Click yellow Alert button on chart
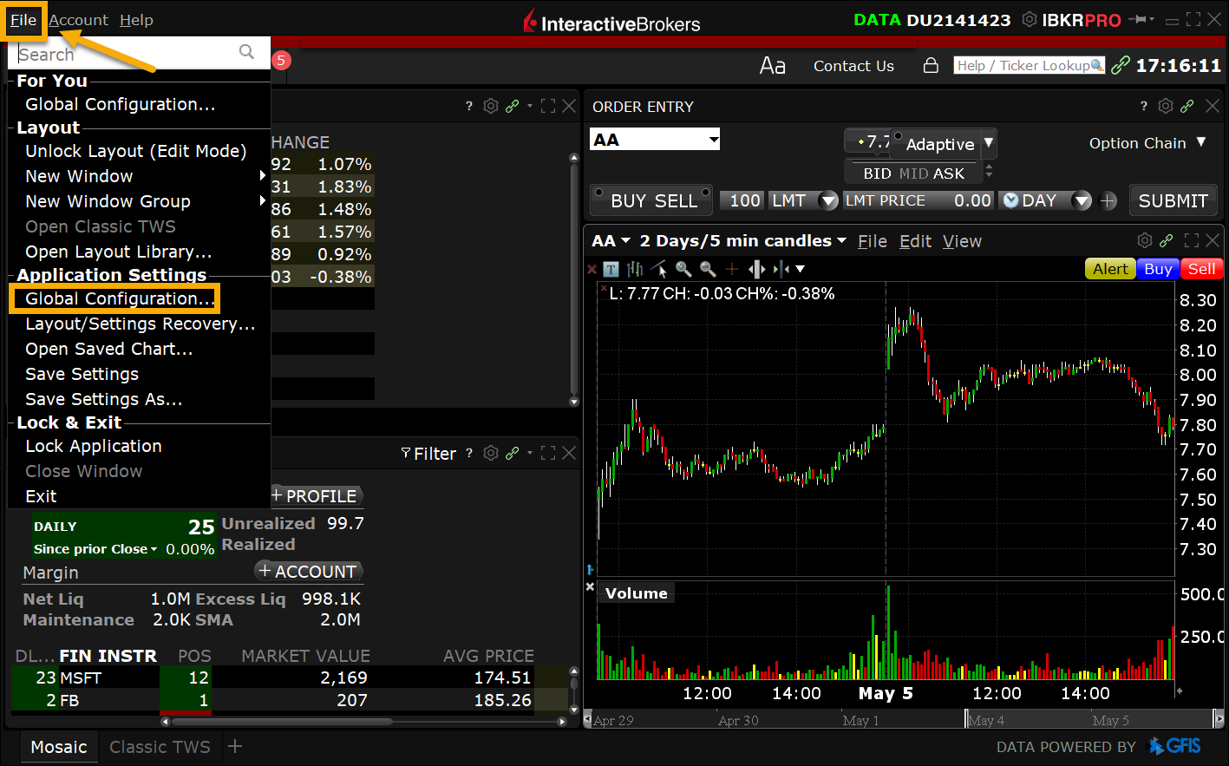1229x766 pixels. click(x=1110, y=269)
